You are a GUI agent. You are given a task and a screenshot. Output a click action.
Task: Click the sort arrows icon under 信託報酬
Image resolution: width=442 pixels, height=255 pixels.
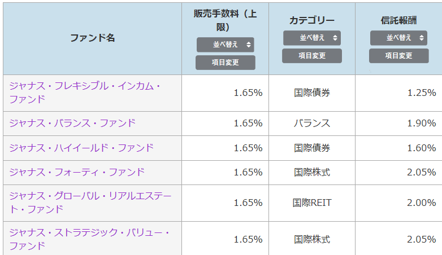tap(422, 38)
